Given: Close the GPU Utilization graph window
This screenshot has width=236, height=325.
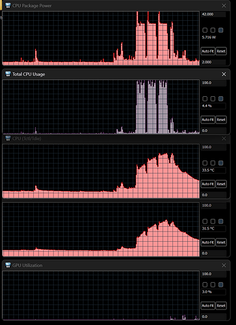Looking at the screenshot, I should [x=224, y=265].
